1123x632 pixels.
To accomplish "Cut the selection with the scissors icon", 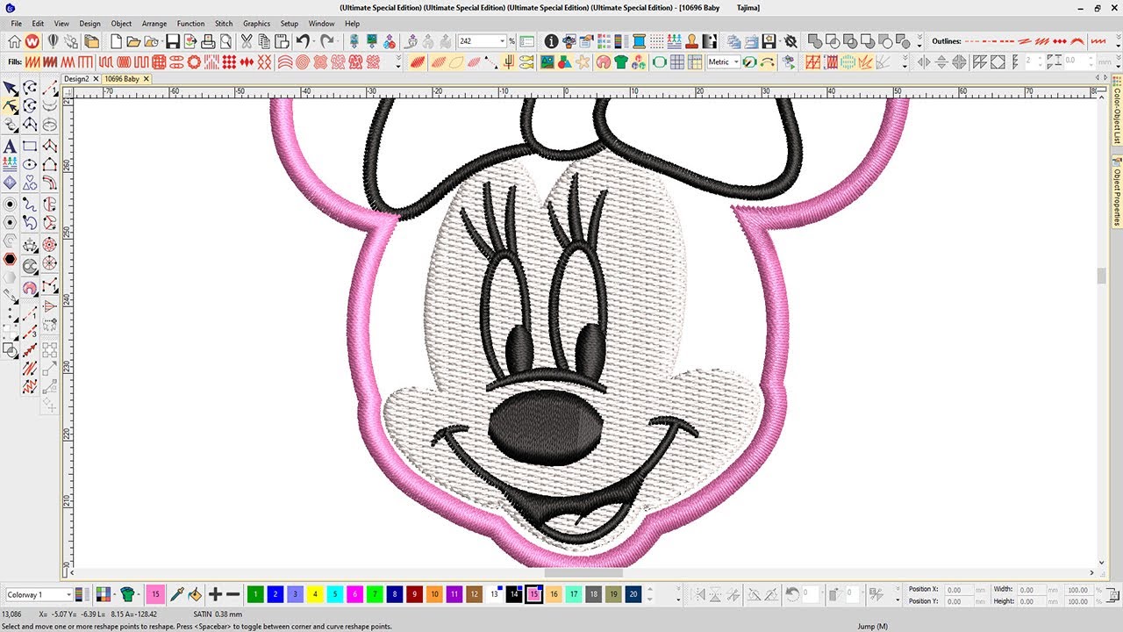I will 247,41.
